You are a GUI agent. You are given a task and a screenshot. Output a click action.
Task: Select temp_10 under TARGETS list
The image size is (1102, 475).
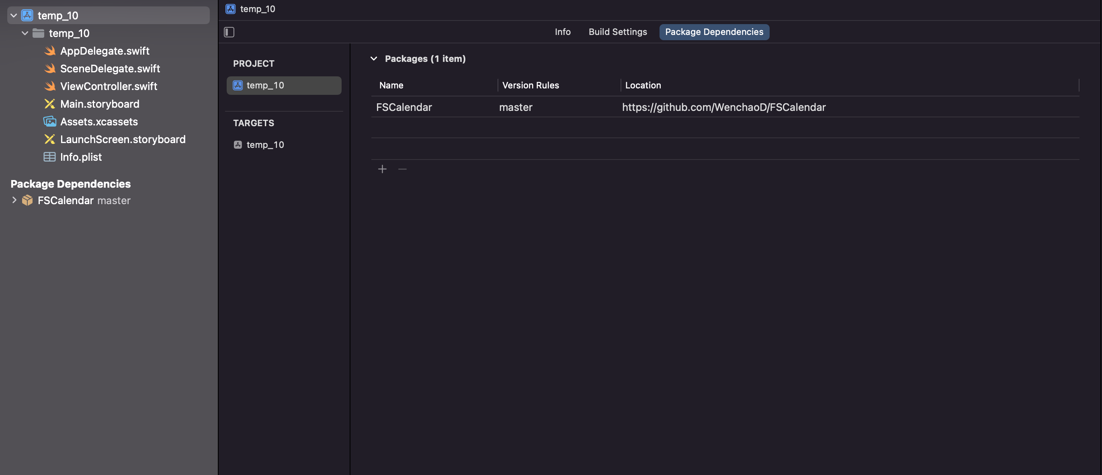click(284, 145)
